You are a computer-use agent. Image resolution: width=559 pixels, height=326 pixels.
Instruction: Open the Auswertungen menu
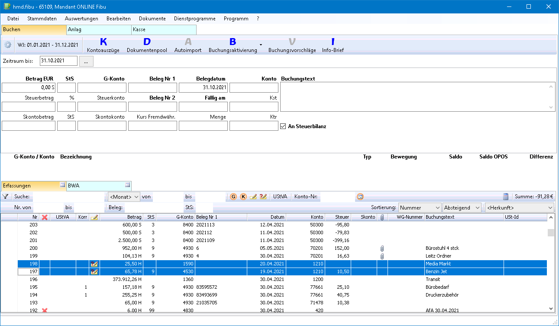[81, 19]
